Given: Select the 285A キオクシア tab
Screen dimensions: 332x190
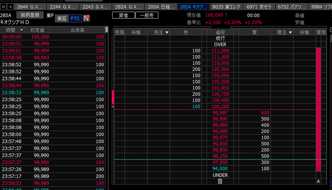Looking at the screenshot, I should coord(193,7).
